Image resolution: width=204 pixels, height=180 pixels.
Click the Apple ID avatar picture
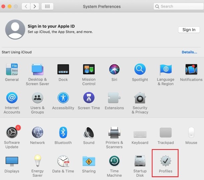click(x=15, y=29)
